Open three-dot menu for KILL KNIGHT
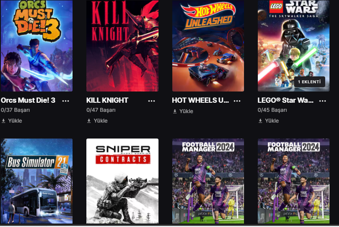 (151, 101)
